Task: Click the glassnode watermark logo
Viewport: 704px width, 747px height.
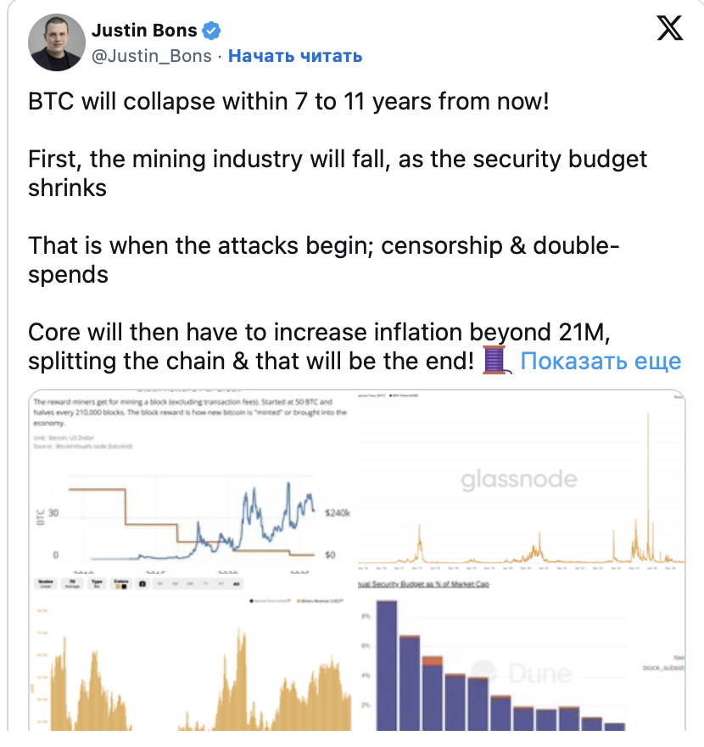Action: tap(518, 480)
